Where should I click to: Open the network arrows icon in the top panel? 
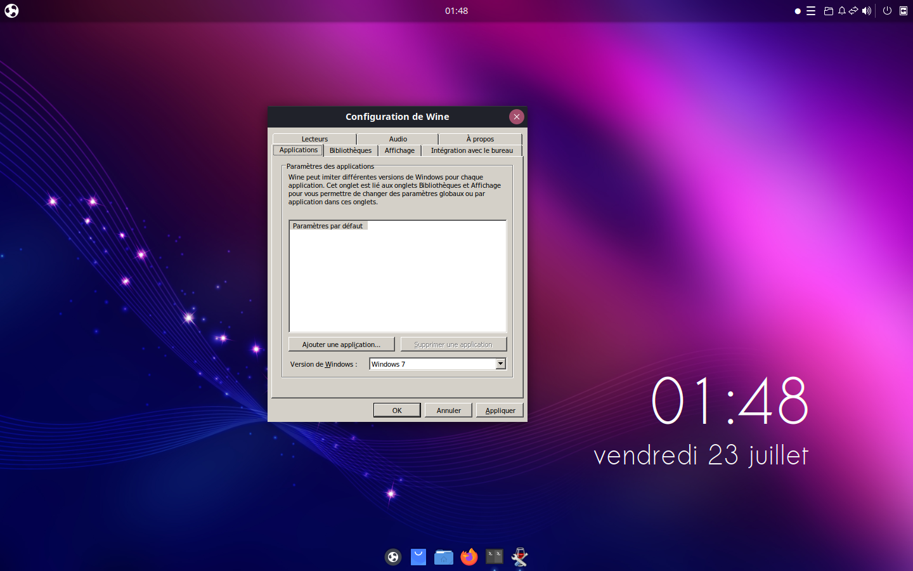[853, 11]
